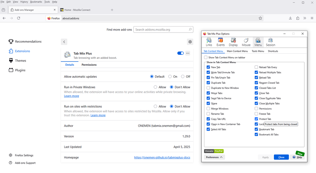Click the bookmark star in address bar
Image resolution: width=316 pixels, height=173 pixels.
260,18
